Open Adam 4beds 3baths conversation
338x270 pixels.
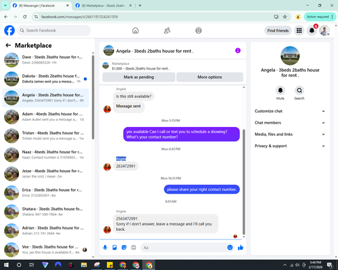coord(46,117)
